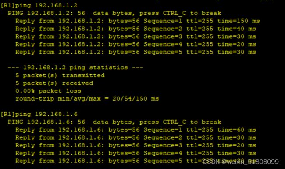
Task: Click the CSDN @weixin_51808099 watermark
Action: point(240,162)
